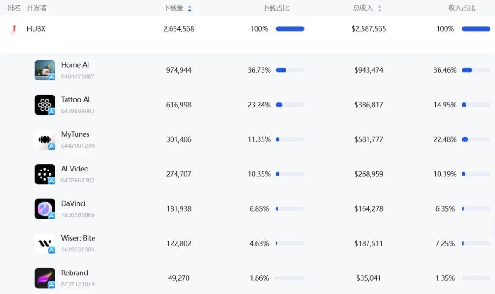Click HUBX revenue share progress bar
The height and width of the screenshot is (294, 495).
tap(476, 29)
